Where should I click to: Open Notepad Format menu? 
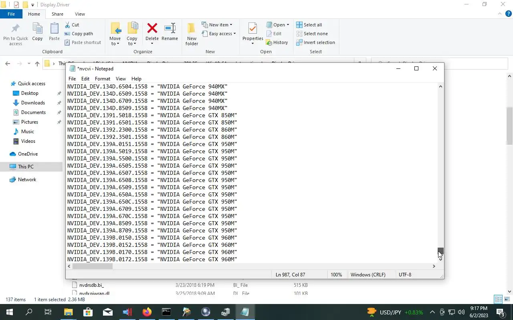coord(103,79)
